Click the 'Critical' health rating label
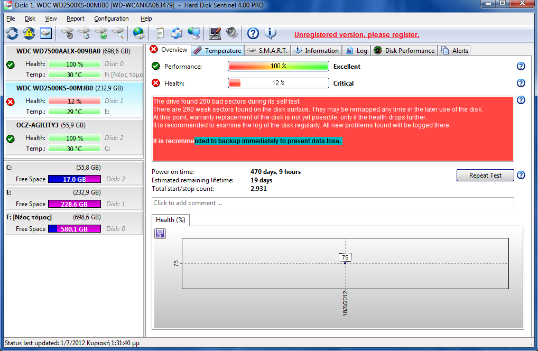The height and width of the screenshot is (351, 538). tap(344, 84)
